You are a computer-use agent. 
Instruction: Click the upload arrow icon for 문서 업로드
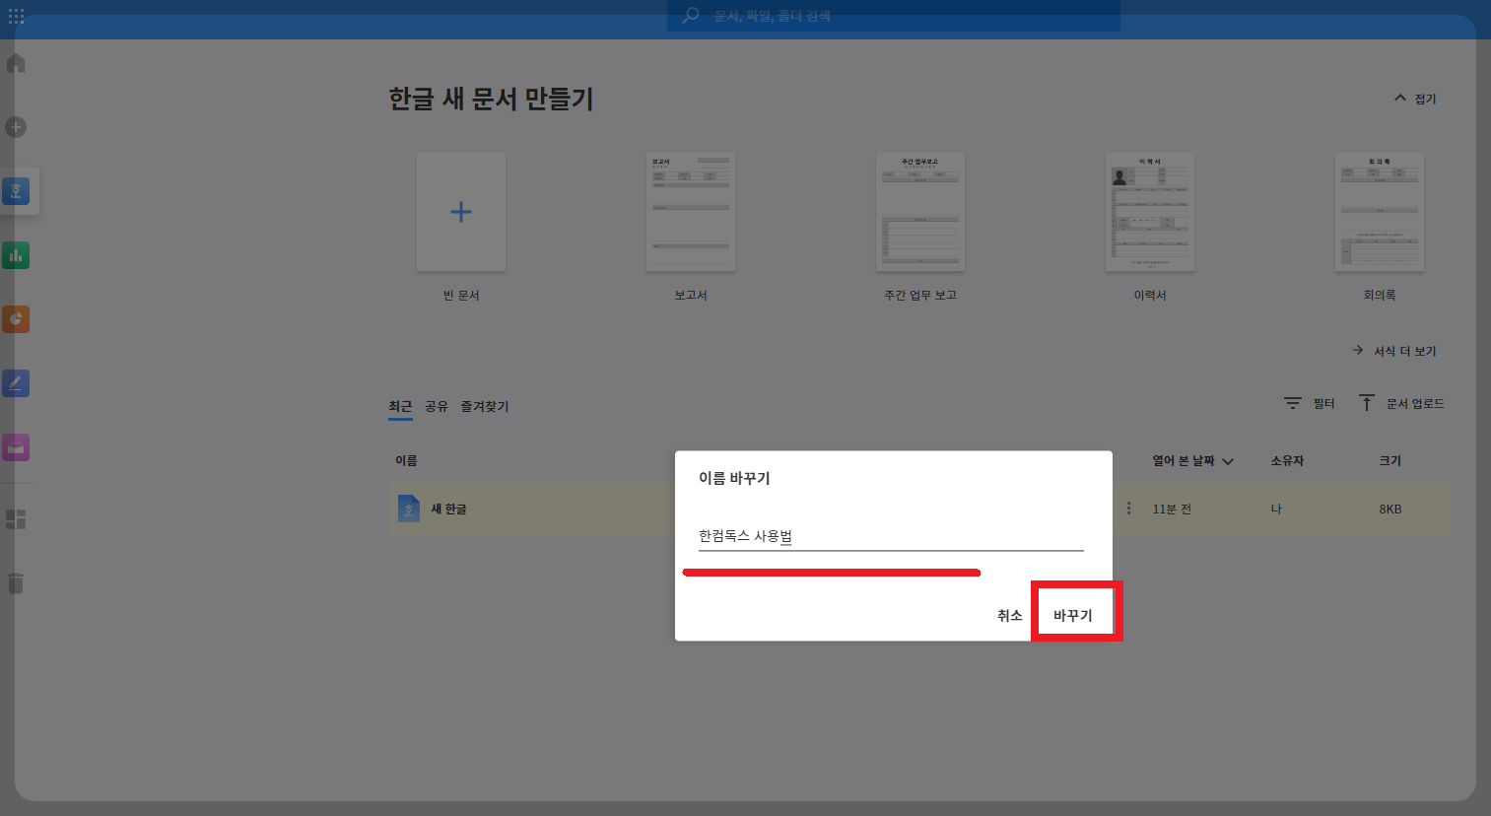click(1367, 403)
